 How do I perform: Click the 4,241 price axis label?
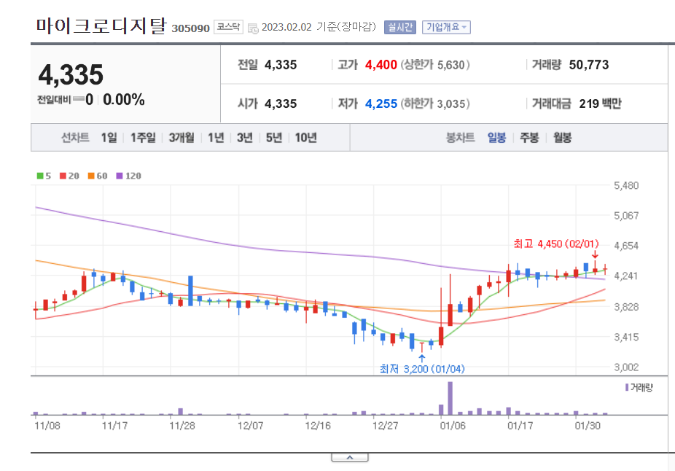pos(626,276)
